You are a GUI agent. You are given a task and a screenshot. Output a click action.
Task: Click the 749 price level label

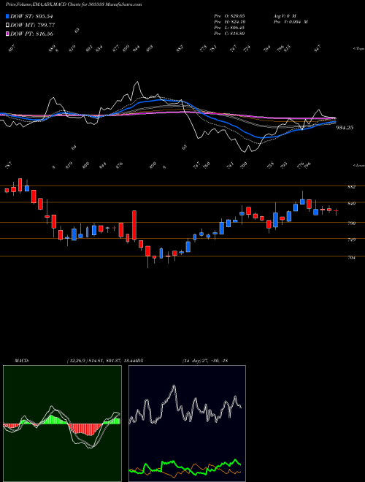(x=352, y=240)
